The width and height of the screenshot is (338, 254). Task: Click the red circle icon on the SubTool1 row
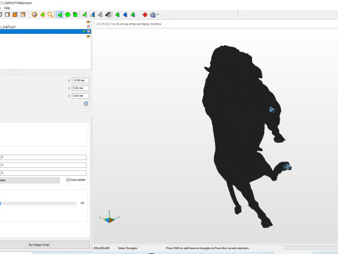89,27
